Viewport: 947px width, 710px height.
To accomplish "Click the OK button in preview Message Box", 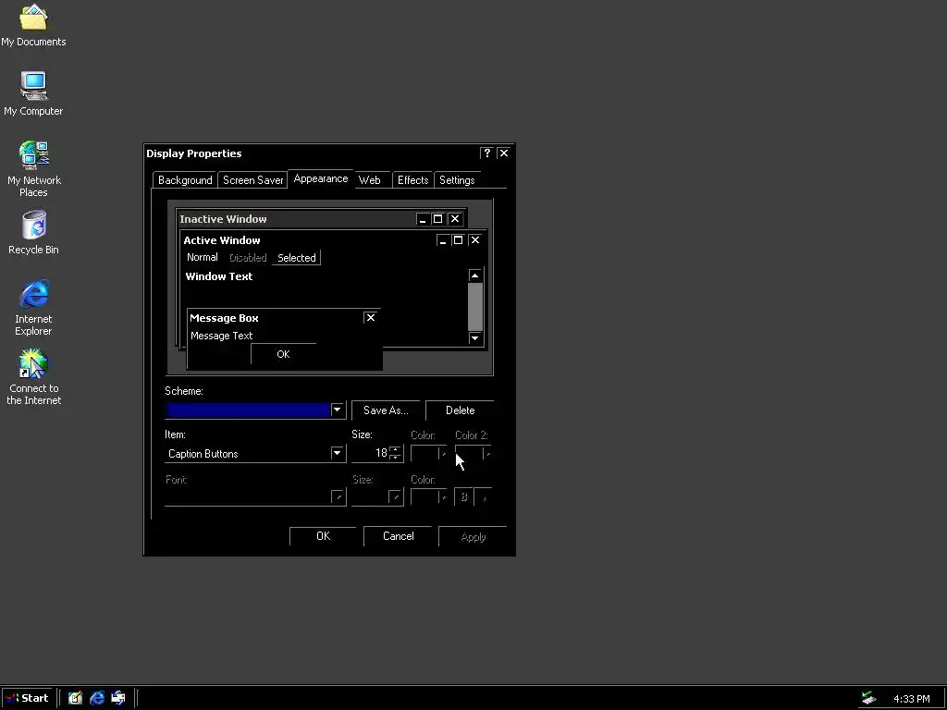I will click(x=283, y=354).
